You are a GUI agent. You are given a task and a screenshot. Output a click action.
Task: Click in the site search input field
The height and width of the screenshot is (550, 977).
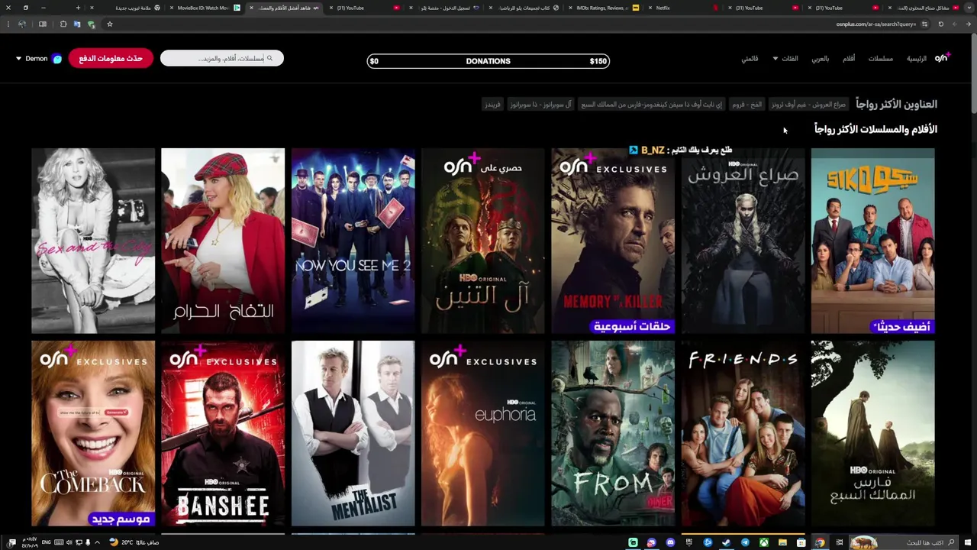[221, 58]
